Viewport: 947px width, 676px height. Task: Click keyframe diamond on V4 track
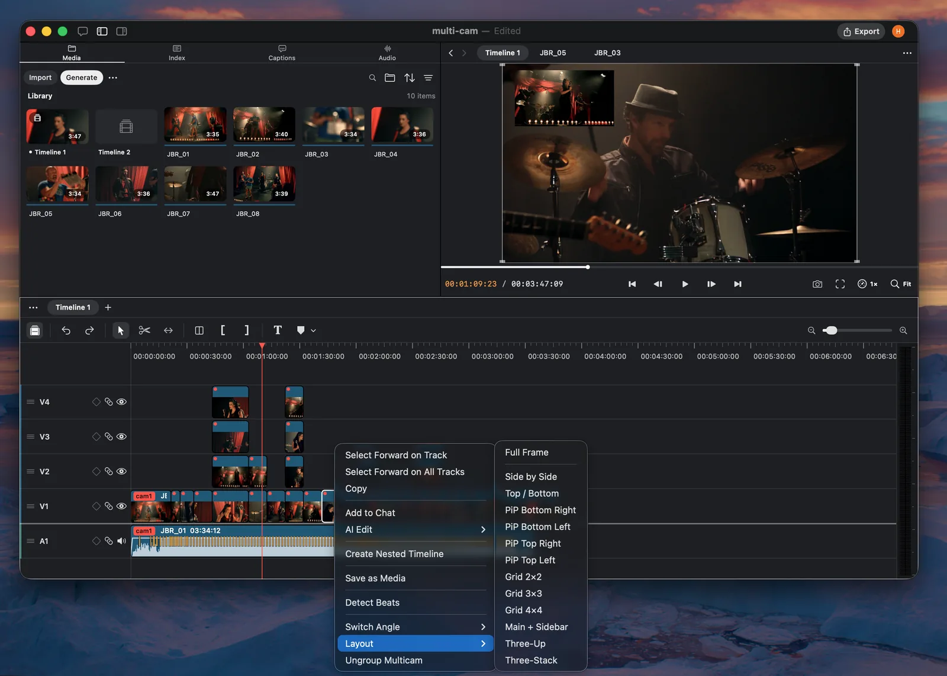[96, 402]
